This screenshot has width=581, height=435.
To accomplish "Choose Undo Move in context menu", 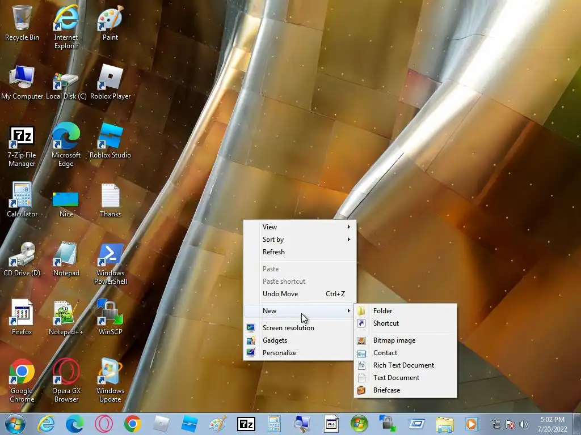I will (x=300, y=294).
